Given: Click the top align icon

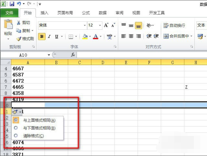Looking at the screenshot, I should pos(124,25).
